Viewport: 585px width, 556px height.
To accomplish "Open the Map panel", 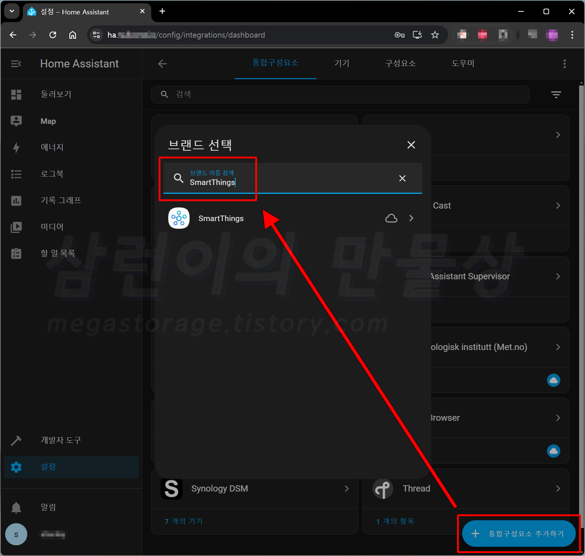I will (71, 121).
